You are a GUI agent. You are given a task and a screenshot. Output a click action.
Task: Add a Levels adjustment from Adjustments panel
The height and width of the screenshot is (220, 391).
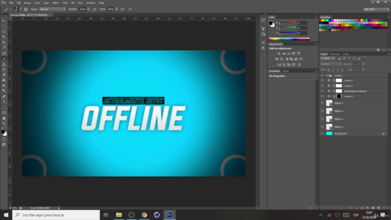click(284, 54)
